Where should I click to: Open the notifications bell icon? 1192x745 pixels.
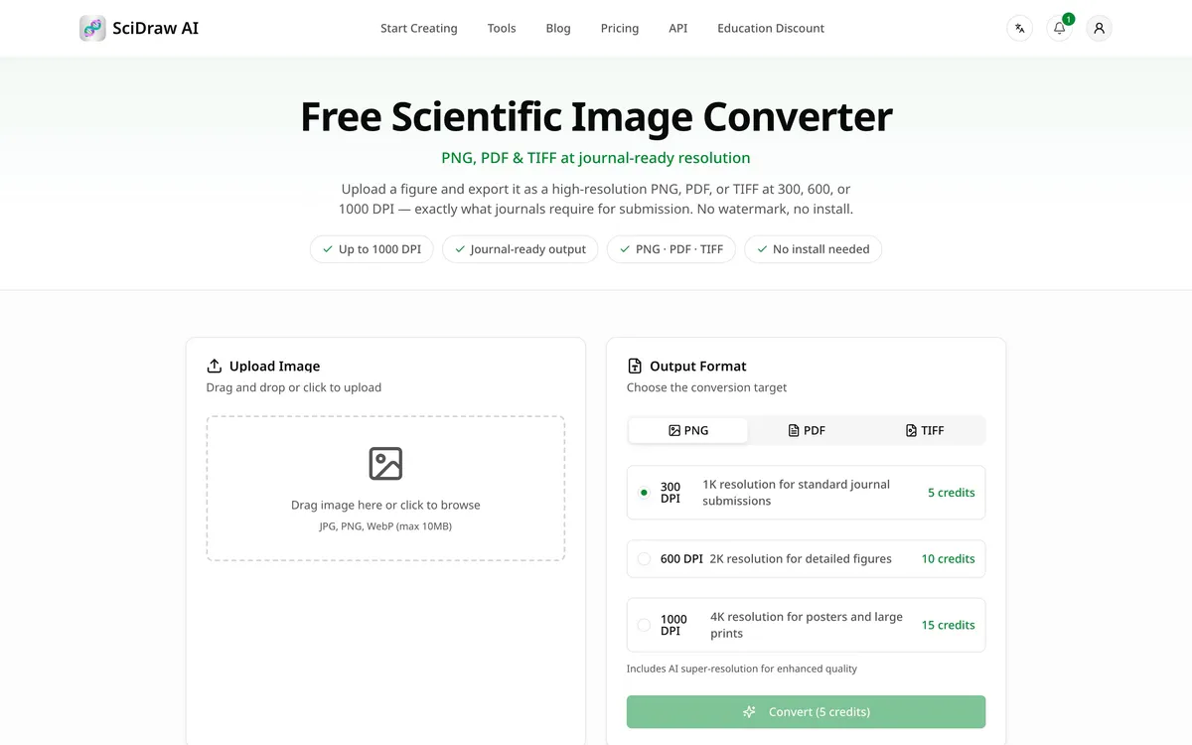pos(1059,28)
